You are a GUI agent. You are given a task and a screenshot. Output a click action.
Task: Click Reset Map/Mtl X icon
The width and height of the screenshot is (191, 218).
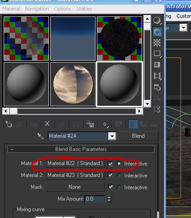pos(47,124)
